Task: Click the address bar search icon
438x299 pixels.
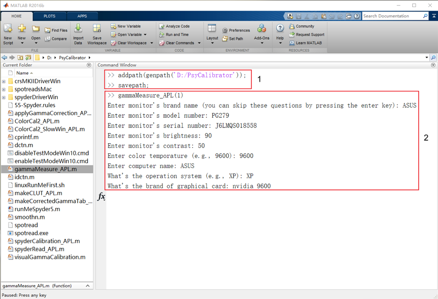Action: (x=433, y=57)
